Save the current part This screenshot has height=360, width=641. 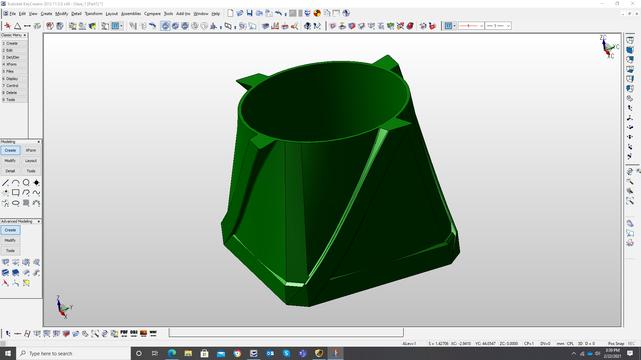click(249, 13)
